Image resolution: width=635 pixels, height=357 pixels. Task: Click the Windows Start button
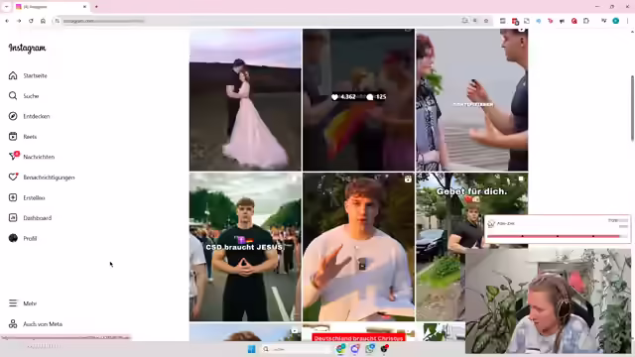click(251, 349)
